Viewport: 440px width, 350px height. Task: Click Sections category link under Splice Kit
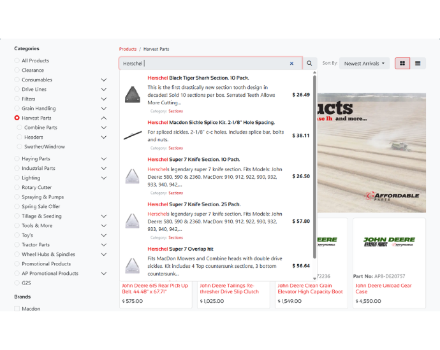point(175,148)
